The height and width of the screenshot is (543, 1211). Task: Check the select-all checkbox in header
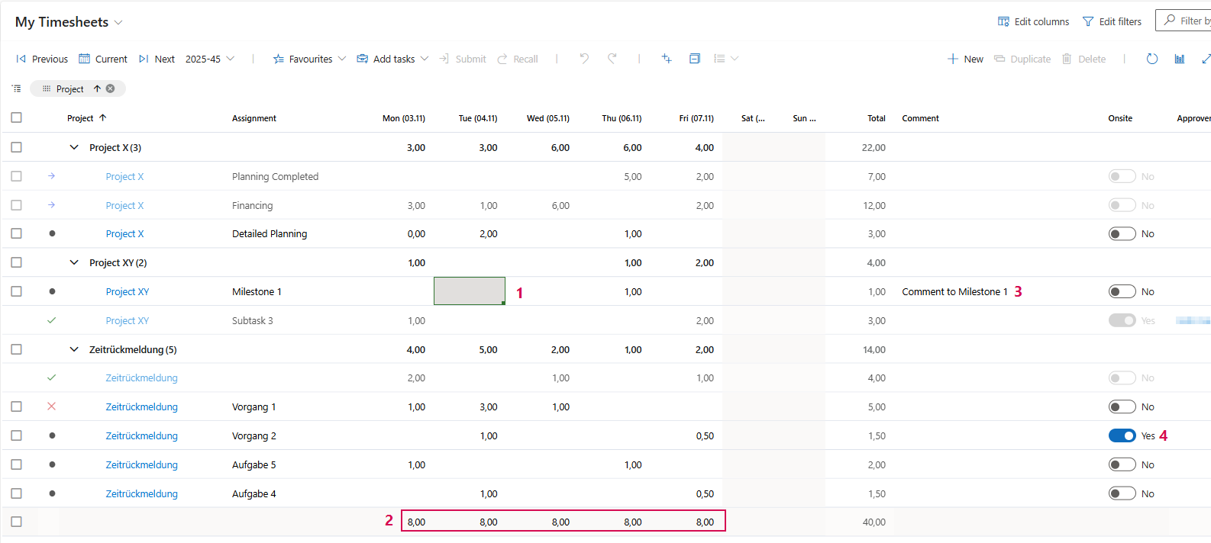[x=17, y=117]
